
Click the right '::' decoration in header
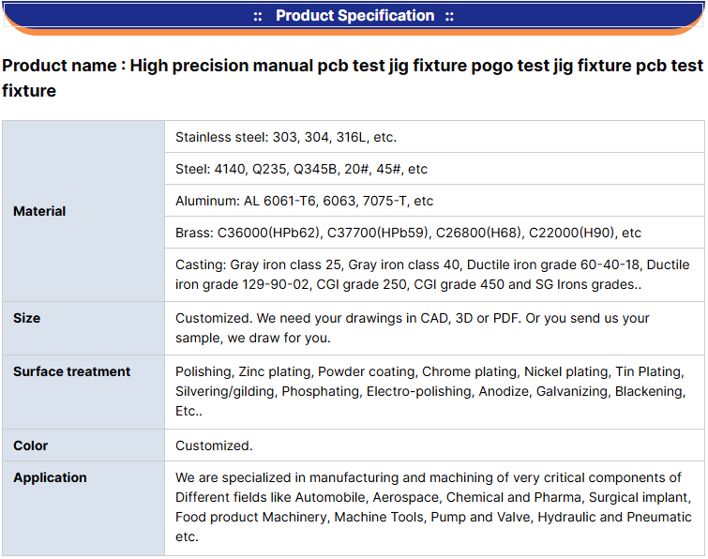(449, 16)
